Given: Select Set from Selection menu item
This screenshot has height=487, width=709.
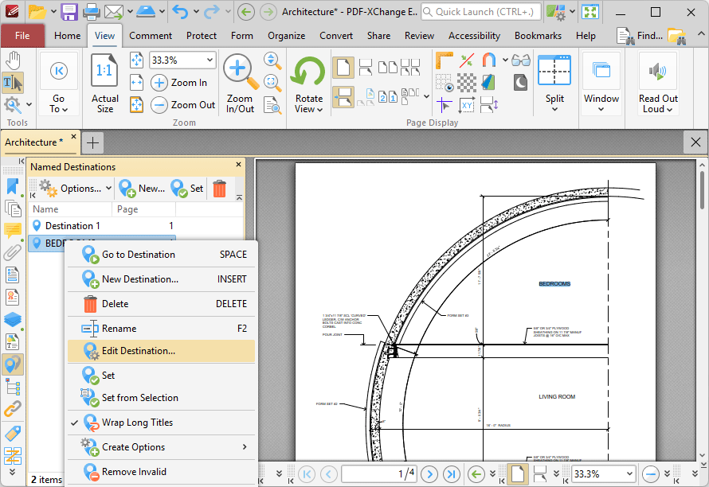Looking at the screenshot, I should pos(161,398).
